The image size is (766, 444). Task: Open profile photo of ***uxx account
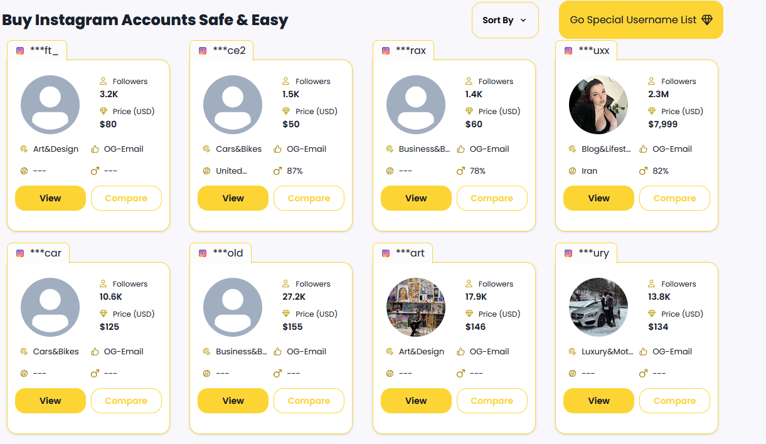pos(598,105)
